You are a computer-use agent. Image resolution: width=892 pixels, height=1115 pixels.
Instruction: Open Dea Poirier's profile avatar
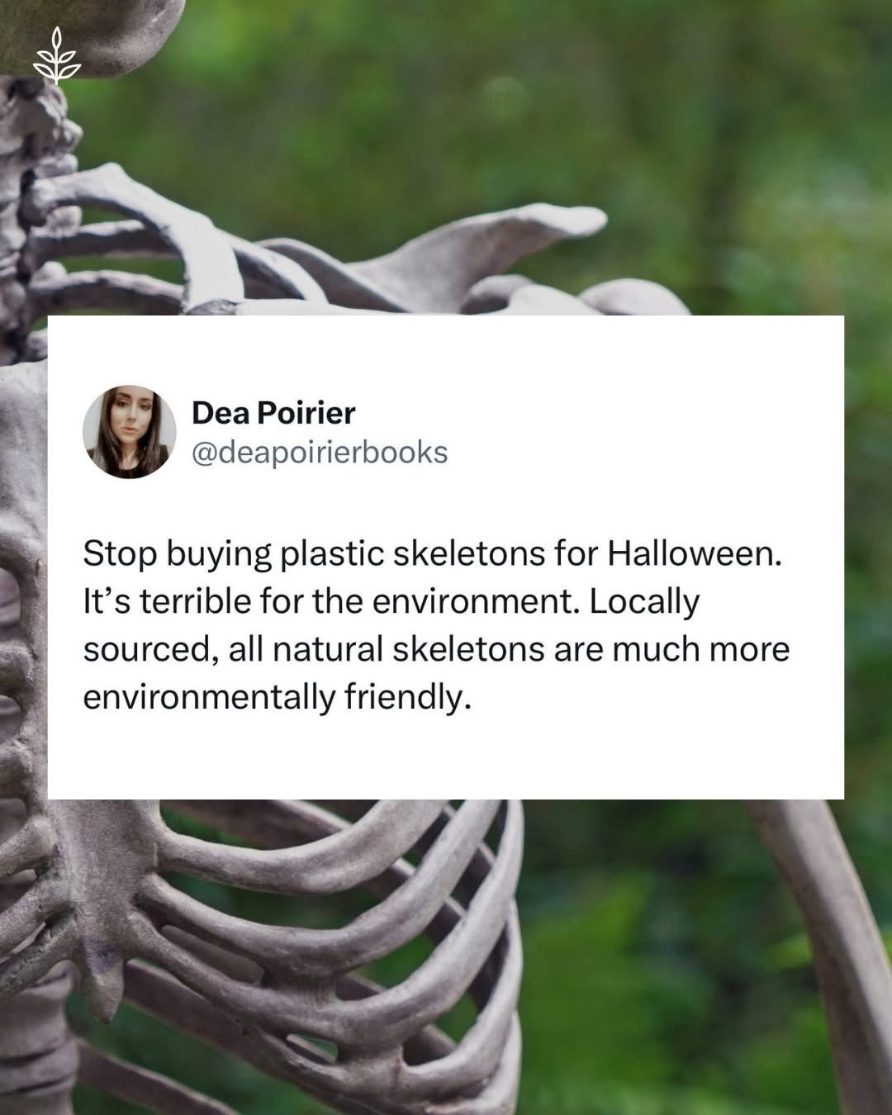click(130, 432)
